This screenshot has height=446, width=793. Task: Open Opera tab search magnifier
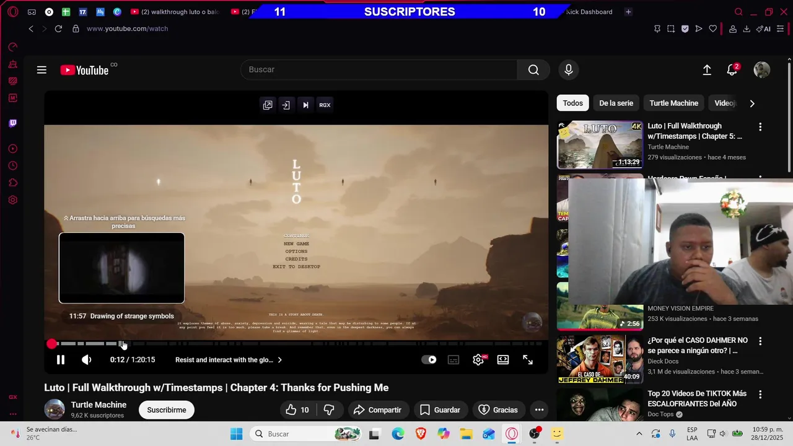point(738,12)
